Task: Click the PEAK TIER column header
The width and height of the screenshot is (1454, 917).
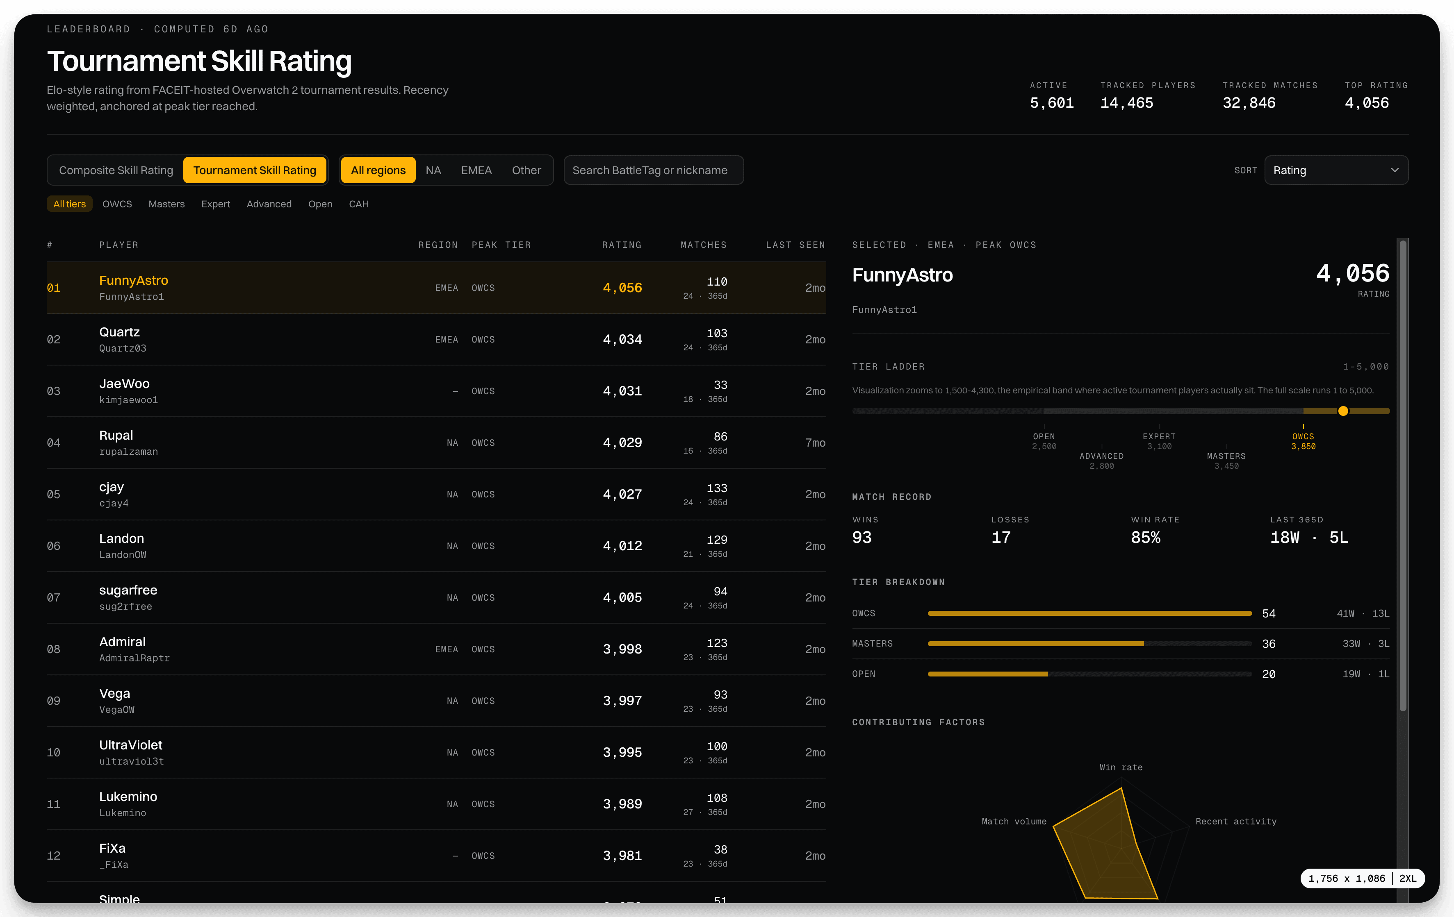Action: click(x=501, y=245)
